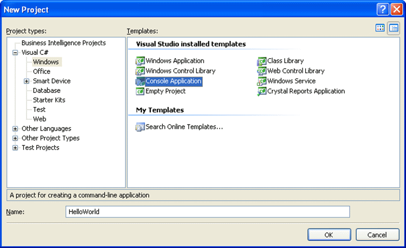Select the Smart Device project type
406x248 pixels.
[52, 81]
